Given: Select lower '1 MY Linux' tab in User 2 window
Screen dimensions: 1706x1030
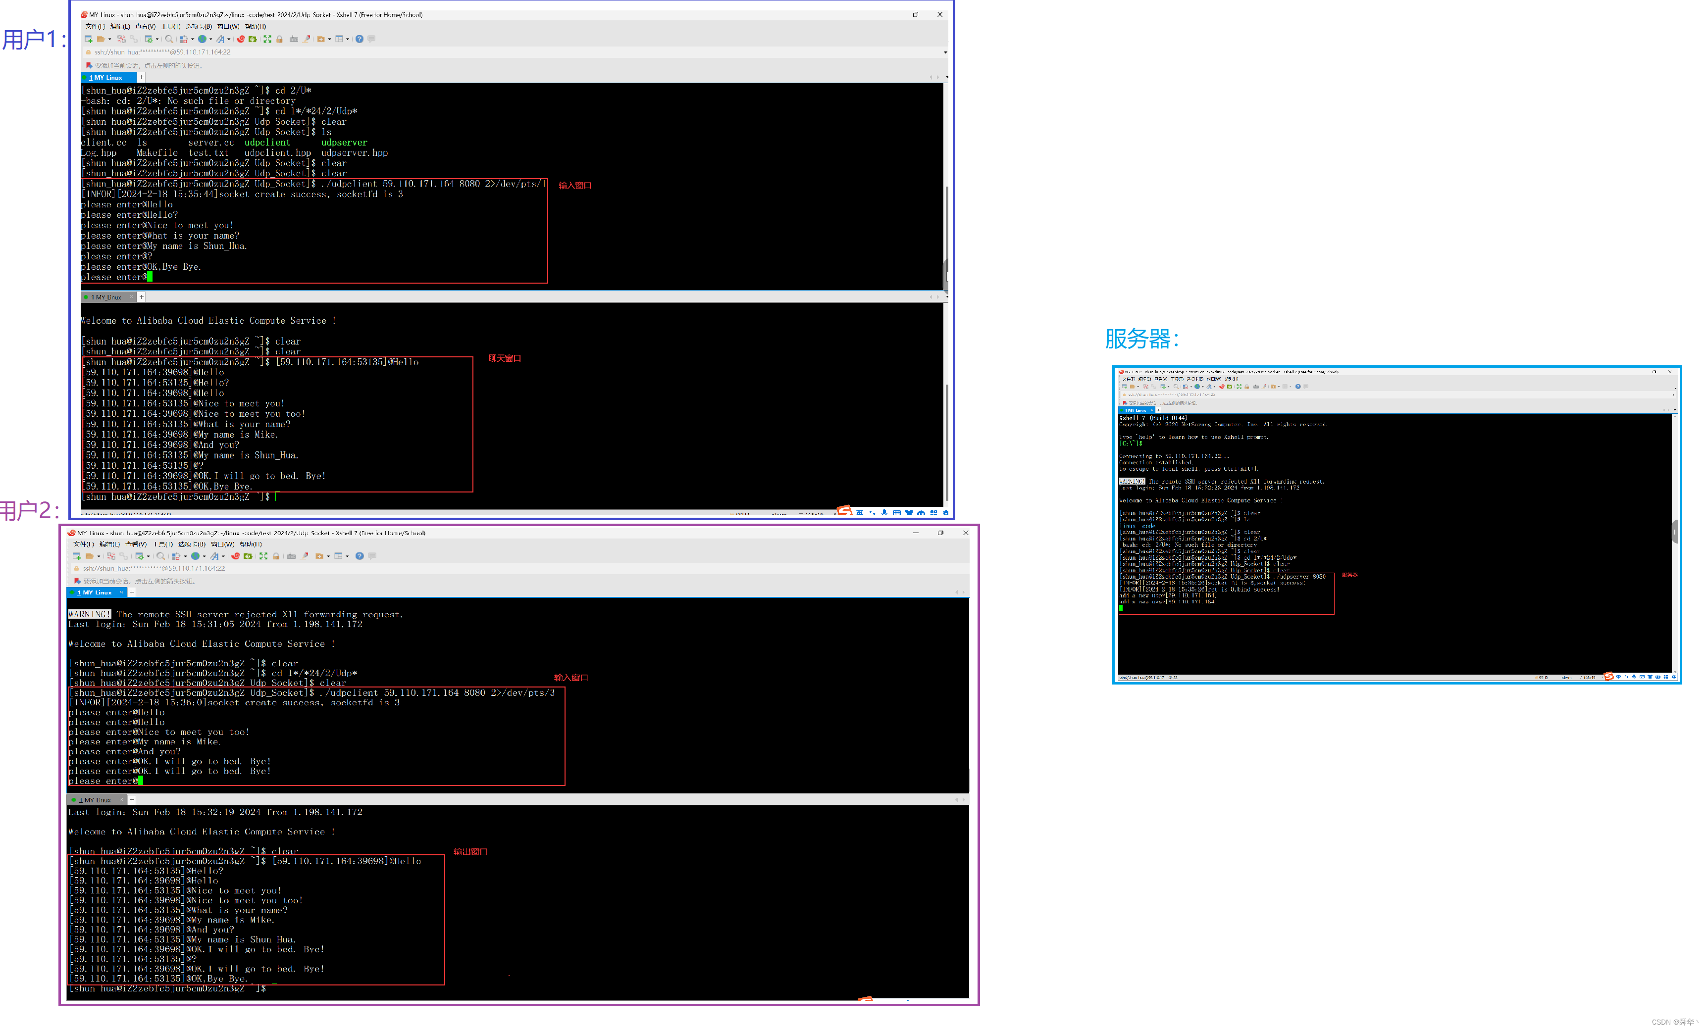Looking at the screenshot, I should click(x=97, y=800).
